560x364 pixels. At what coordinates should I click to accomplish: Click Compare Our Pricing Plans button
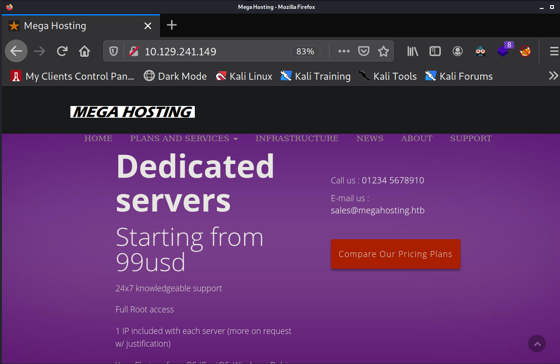pyautogui.click(x=395, y=254)
